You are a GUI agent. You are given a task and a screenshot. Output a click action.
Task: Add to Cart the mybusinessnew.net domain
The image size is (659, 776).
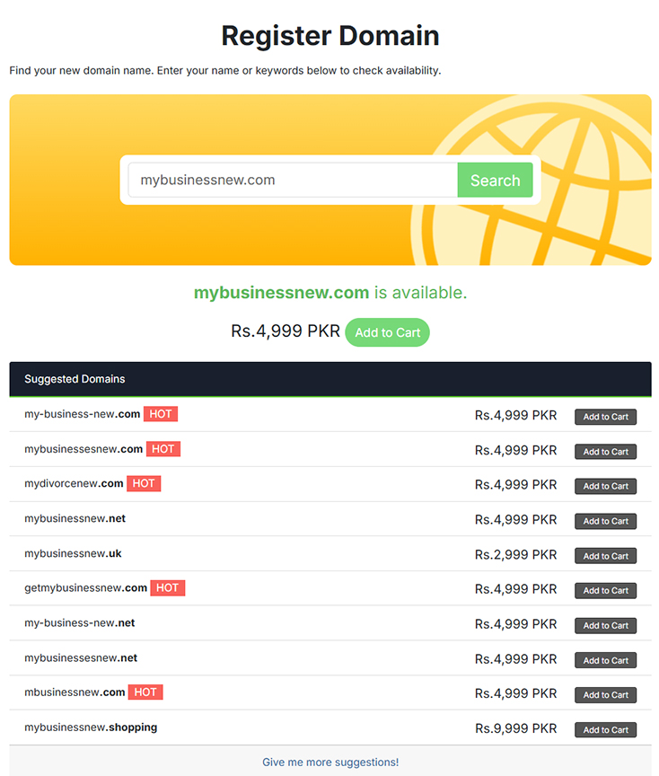[605, 521]
